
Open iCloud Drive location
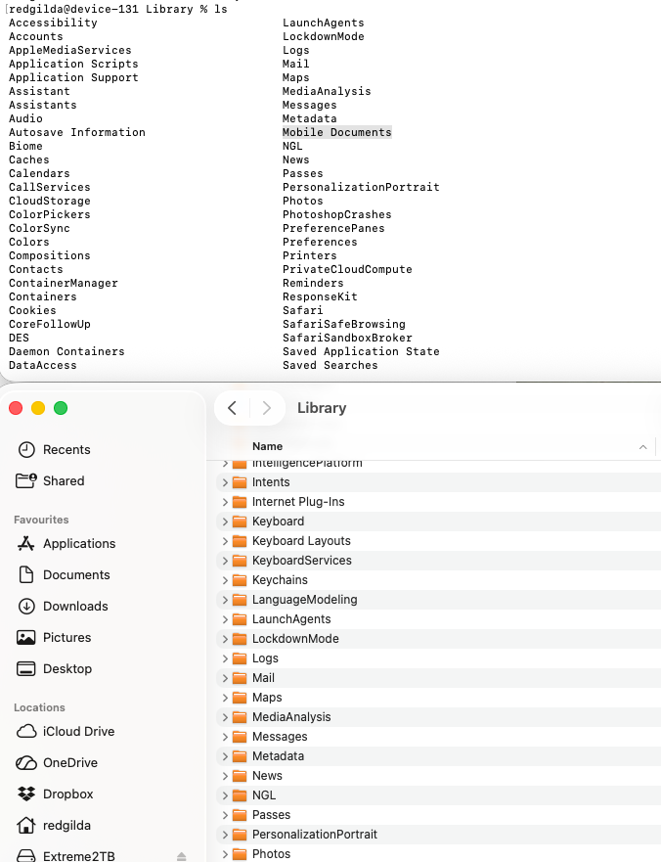tap(66, 732)
